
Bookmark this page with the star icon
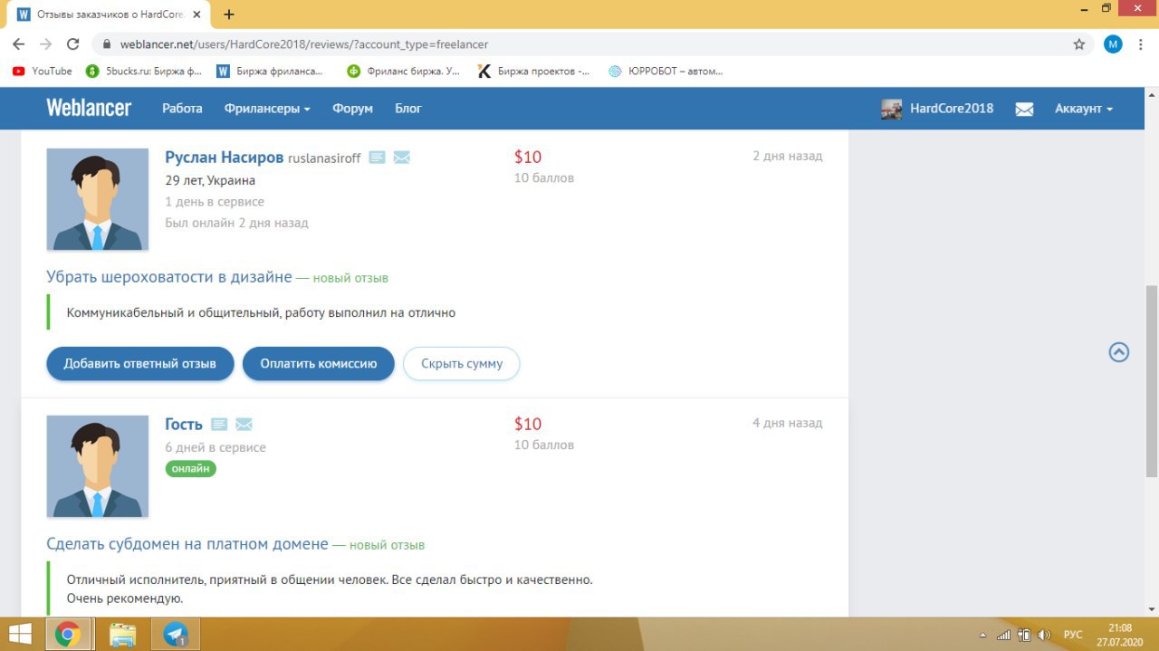[x=1078, y=43]
